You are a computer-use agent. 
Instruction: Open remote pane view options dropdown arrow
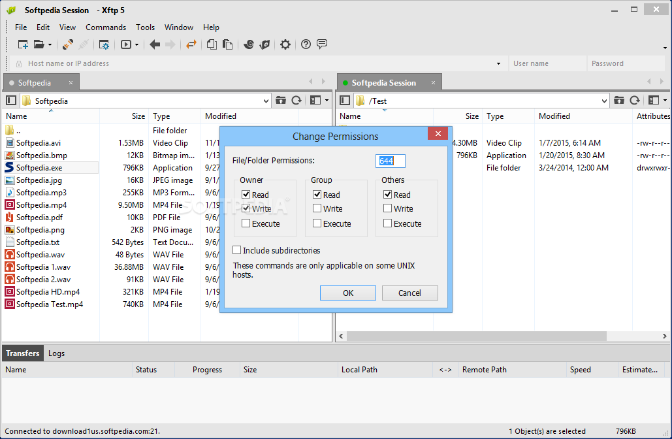[x=665, y=101]
